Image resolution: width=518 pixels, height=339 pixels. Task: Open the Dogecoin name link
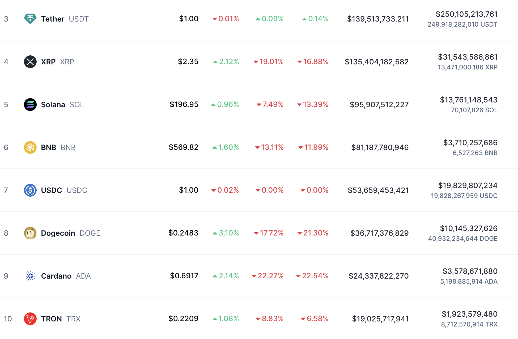click(58, 233)
